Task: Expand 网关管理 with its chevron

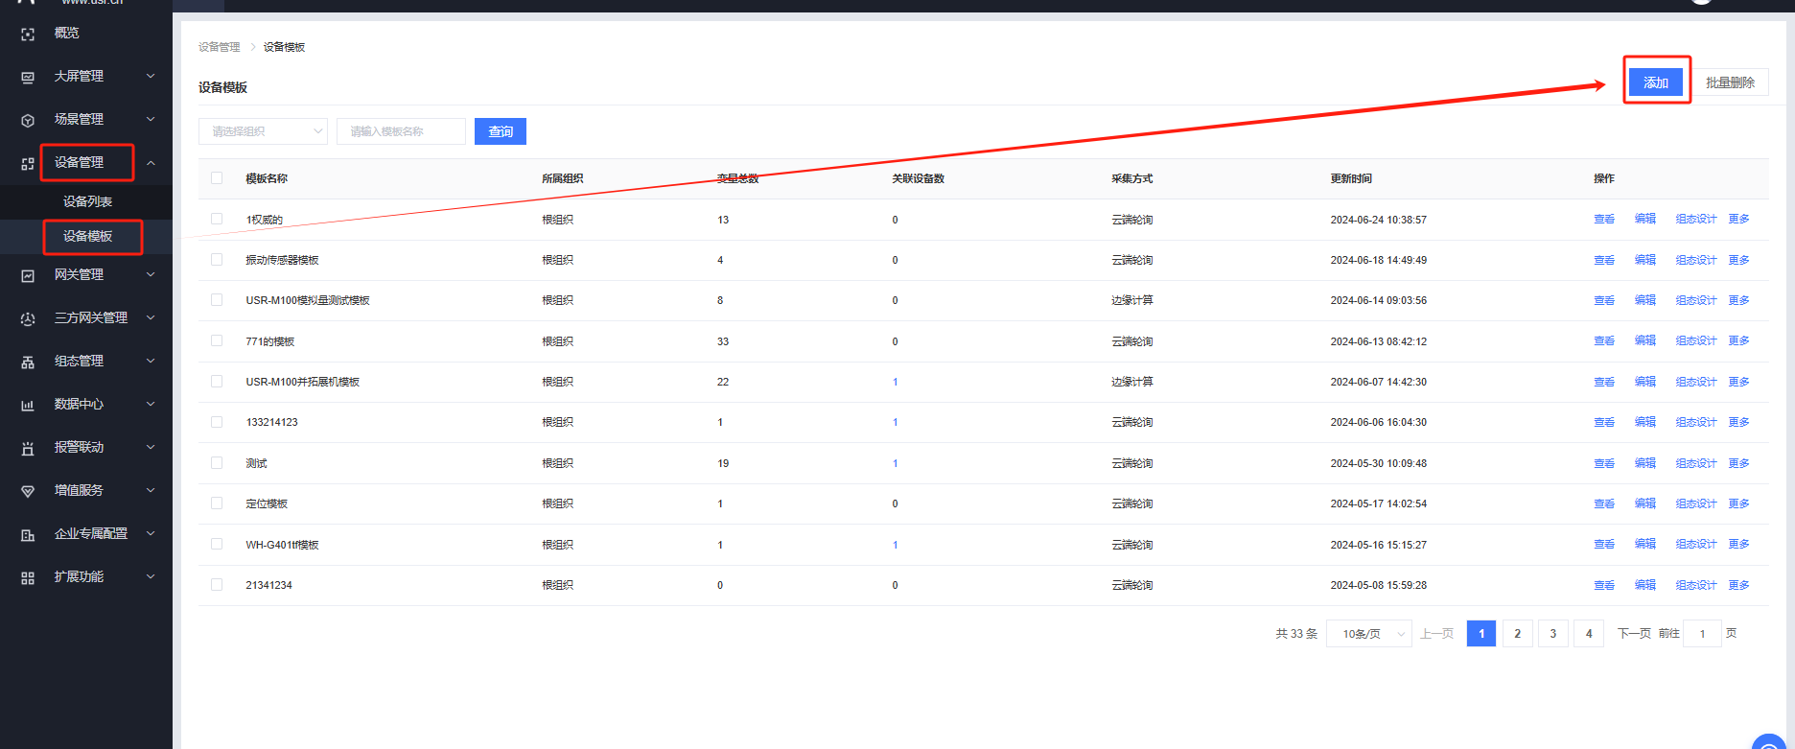Action: (x=151, y=274)
